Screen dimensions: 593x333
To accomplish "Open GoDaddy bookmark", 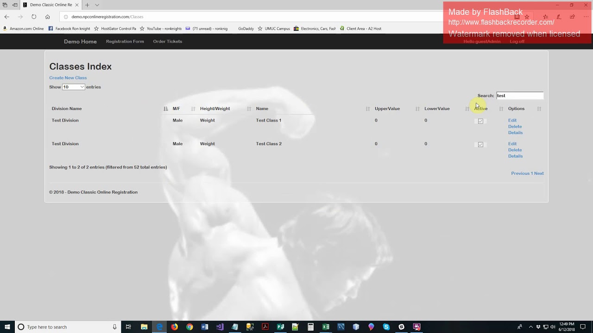I will click(x=246, y=29).
